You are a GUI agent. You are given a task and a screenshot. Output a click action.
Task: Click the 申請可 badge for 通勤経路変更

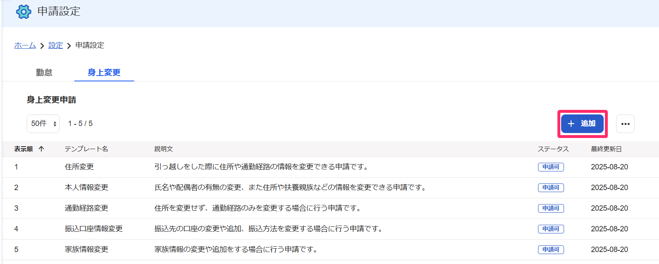551,208
